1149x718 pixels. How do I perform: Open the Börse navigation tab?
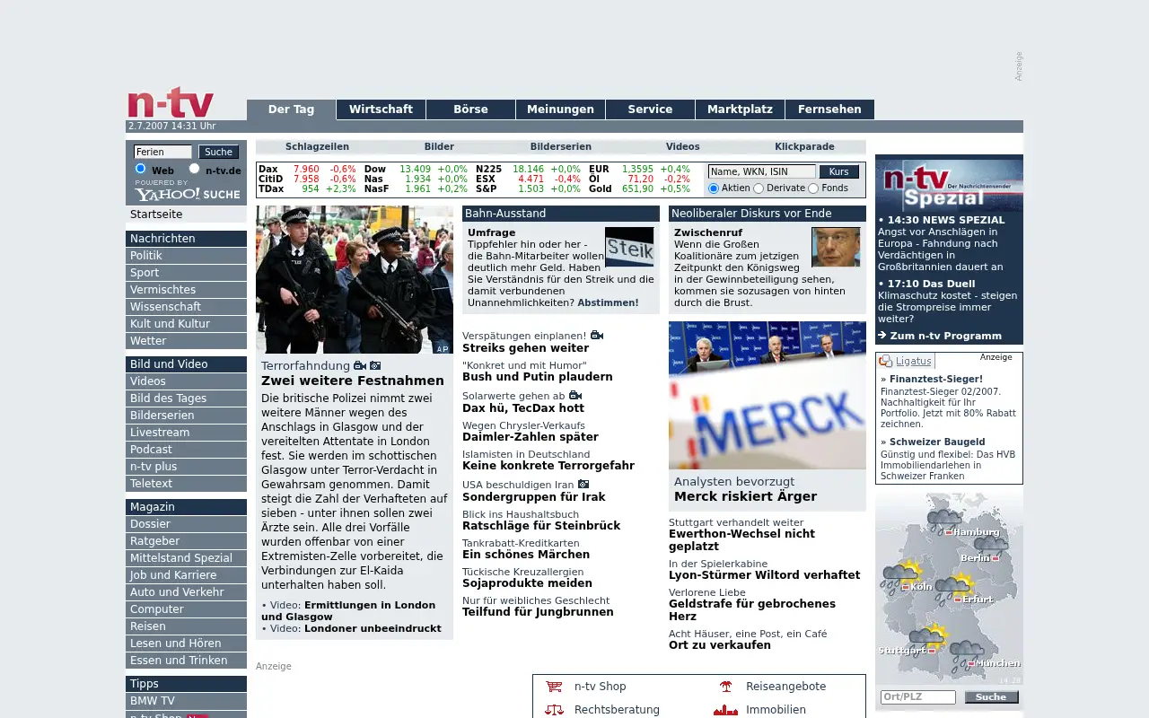[471, 109]
